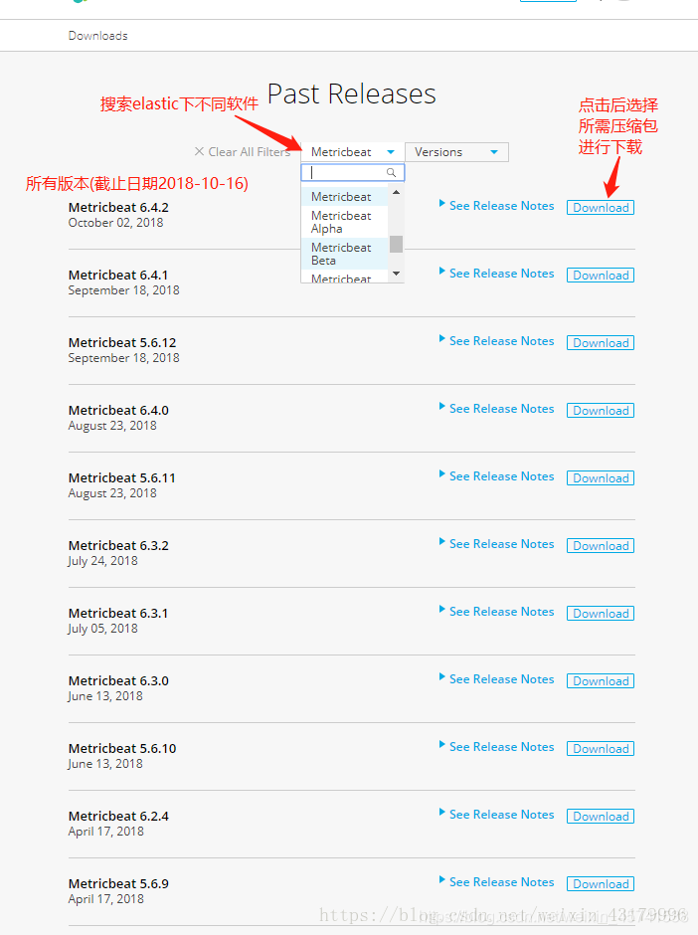Click the Metricbeat 5.6.10 title text
The height and width of the screenshot is (935, 698).
[122, 748]
